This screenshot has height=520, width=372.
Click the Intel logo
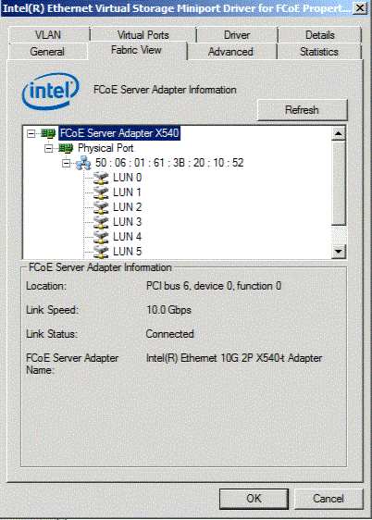pyautogui.click(x=50, y=92)
